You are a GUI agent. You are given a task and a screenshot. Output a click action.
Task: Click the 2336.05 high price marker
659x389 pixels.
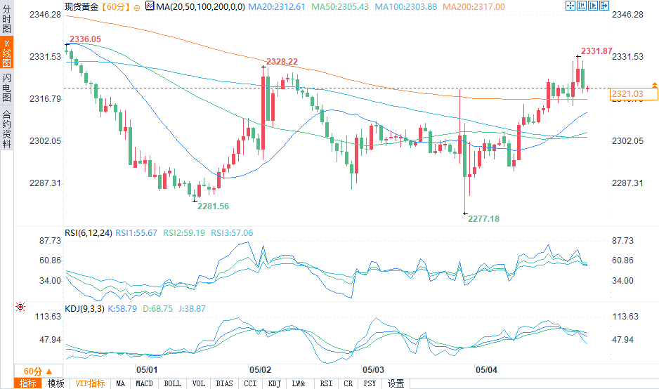point(85,39)
